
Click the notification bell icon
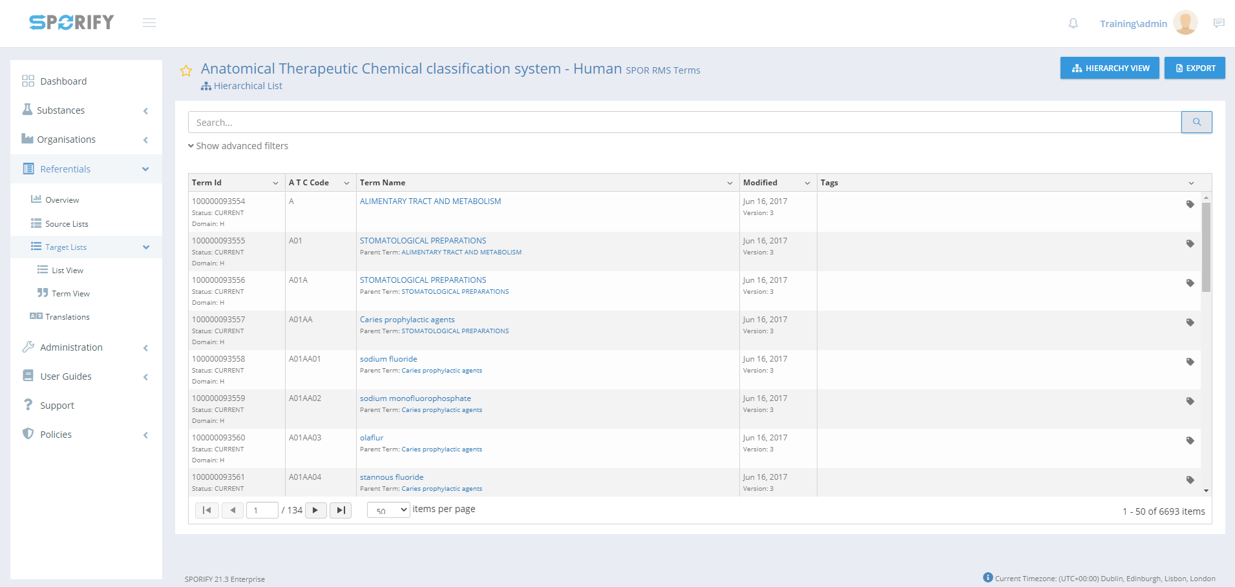(1073, 23)
